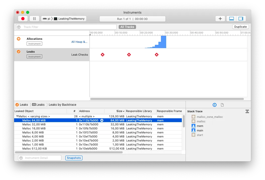This screenshot has width=265, height=180.
Task: Show the document info inspector icon
Action: (222, 105)
